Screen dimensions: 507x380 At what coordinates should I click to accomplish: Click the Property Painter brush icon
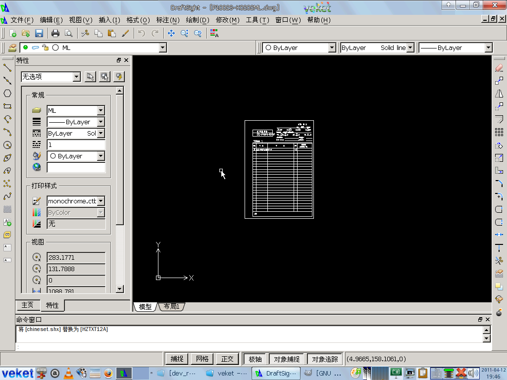coord(125,33)
